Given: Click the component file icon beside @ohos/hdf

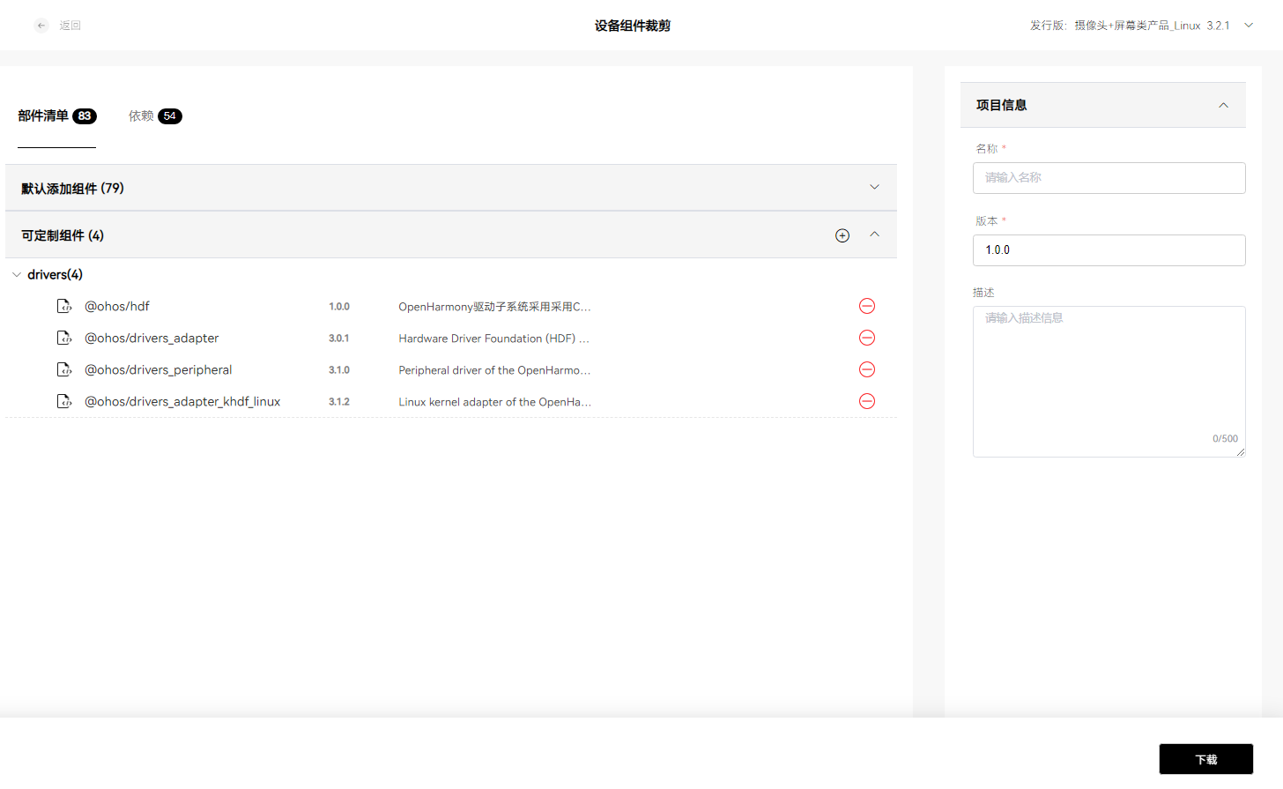Looking at the screenshot, I should pyautogui.click(x=64, y=306).
